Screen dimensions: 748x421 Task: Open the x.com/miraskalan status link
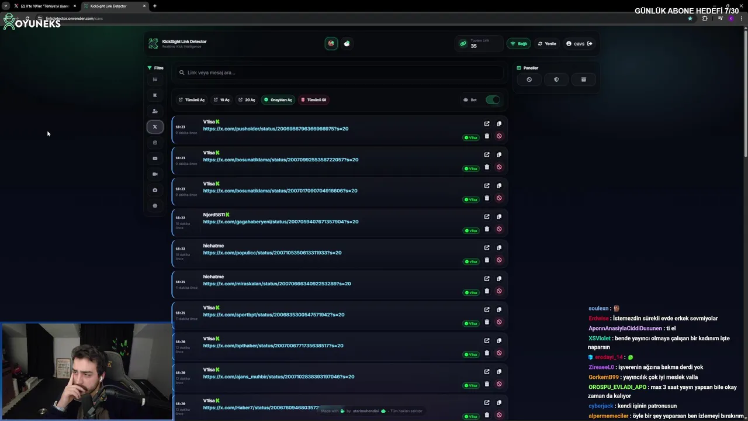[277, 284]
